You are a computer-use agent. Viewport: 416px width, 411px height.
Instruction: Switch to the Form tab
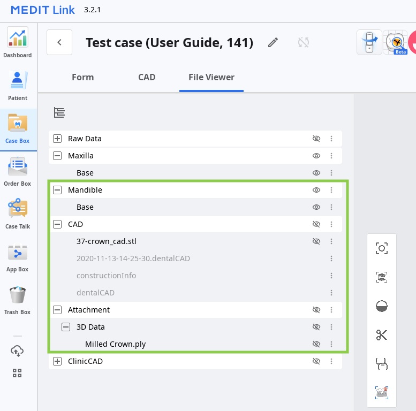[x=83, y=77]
